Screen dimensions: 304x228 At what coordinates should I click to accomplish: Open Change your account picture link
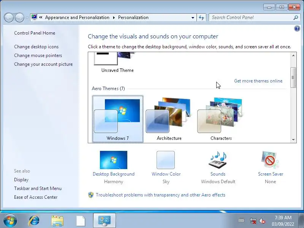(x=43, y=64)
